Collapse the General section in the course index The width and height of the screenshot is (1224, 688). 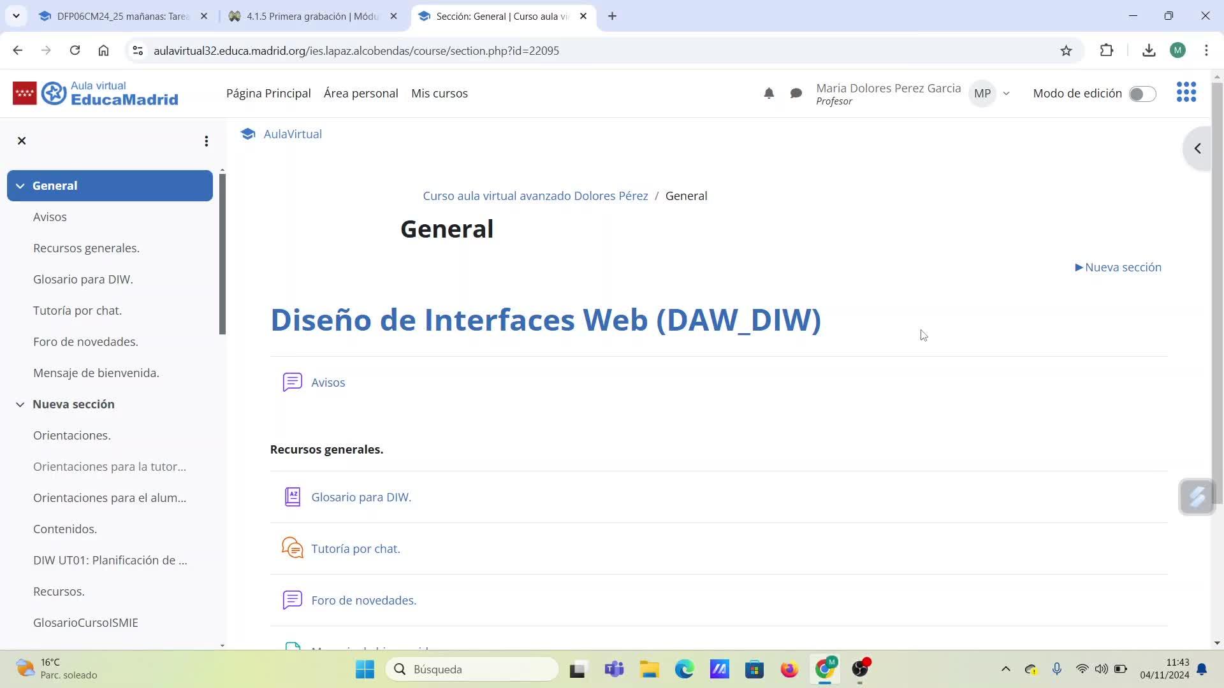20,186
